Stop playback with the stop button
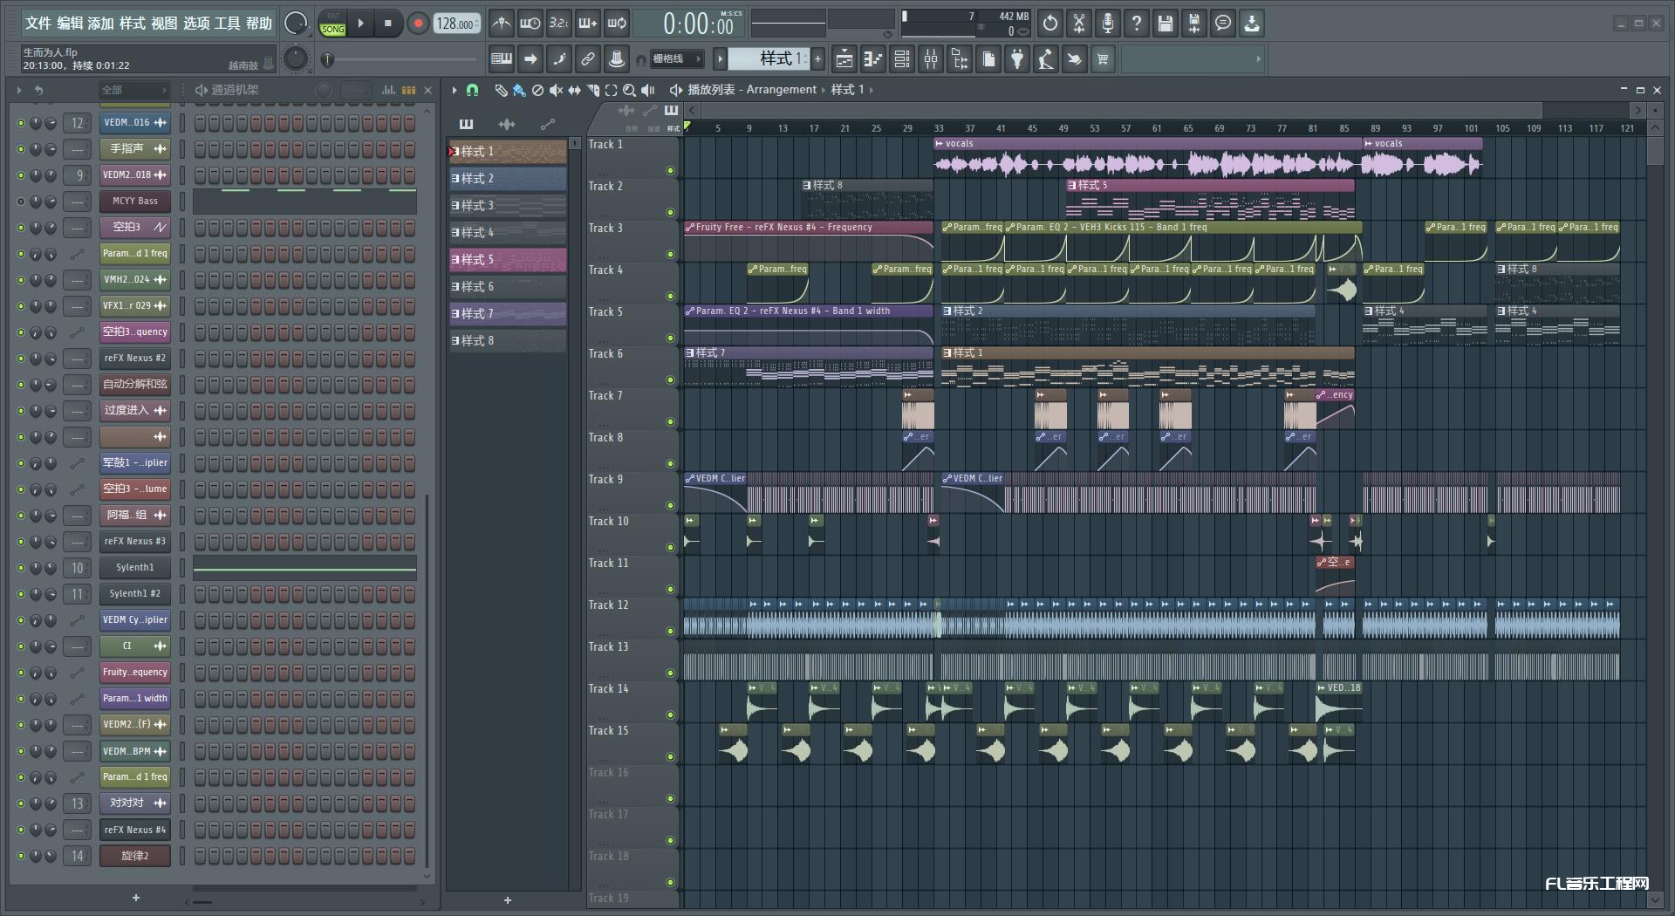This screenshot has height=916, width=1675. (388, 24)
